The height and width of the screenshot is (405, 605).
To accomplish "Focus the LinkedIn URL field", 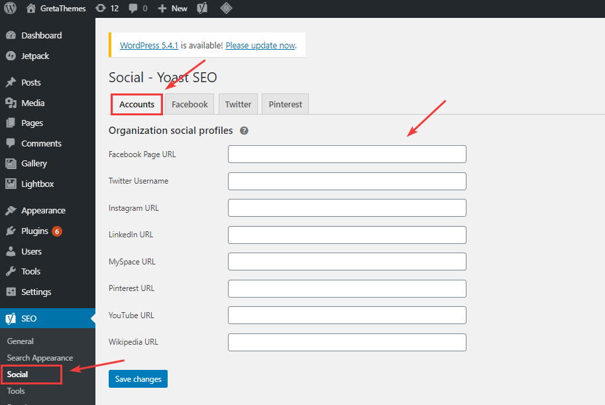I will (347, 235).
